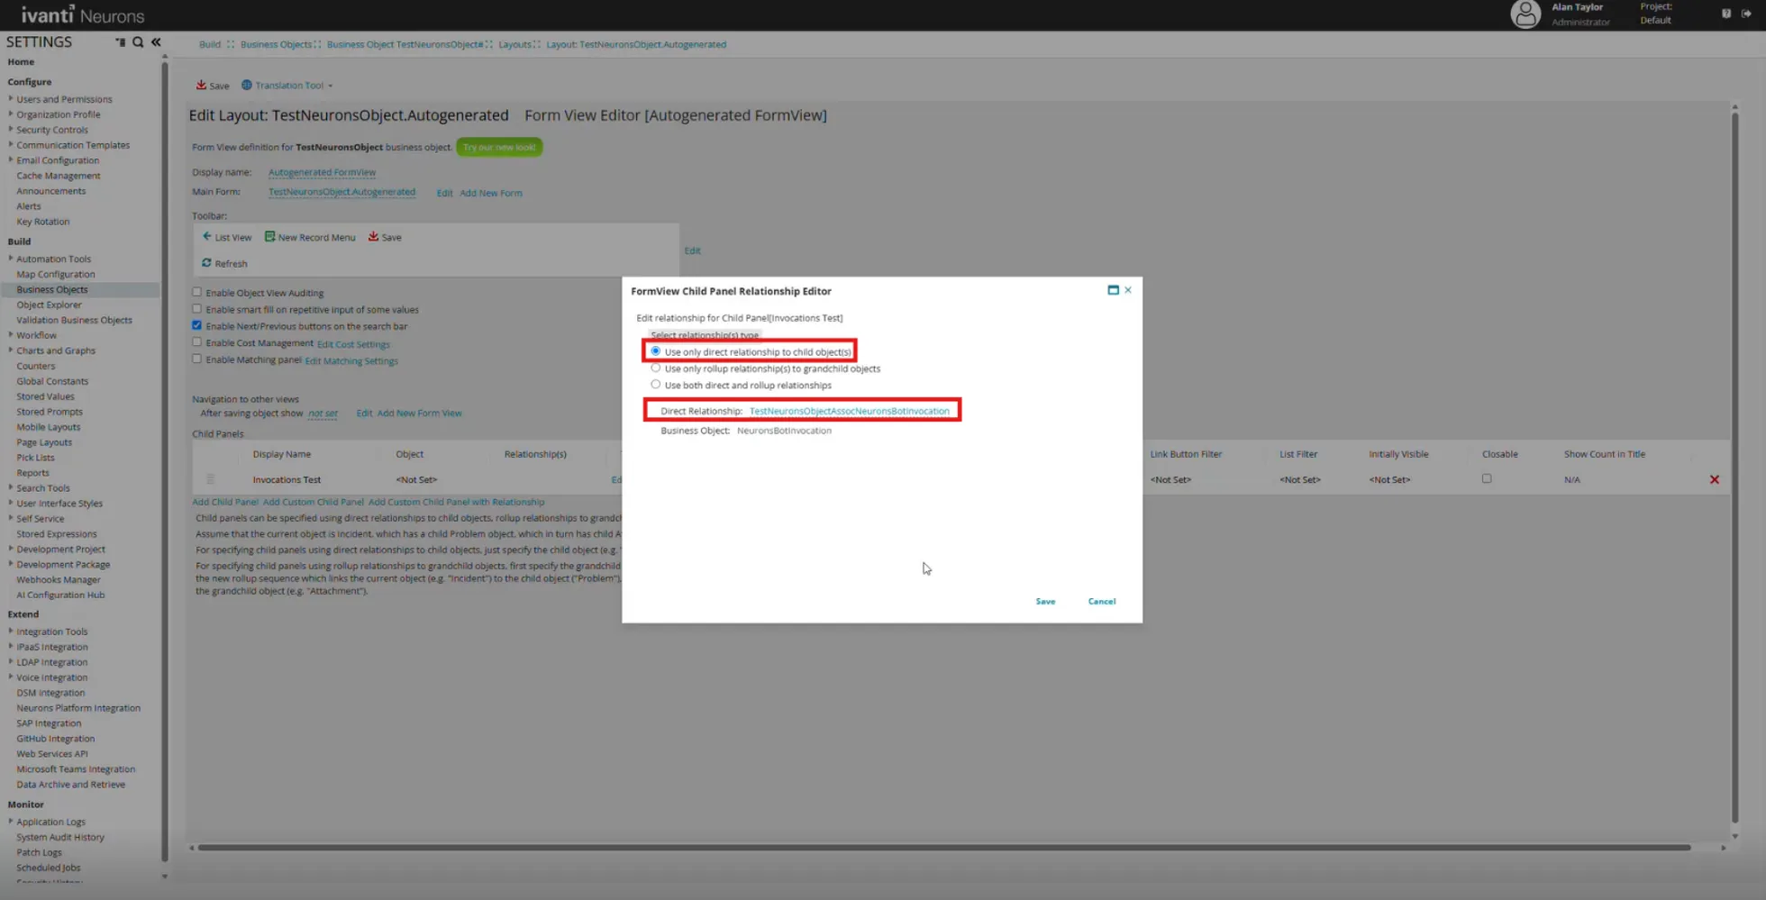Click Edit Matching Settings link
This screenshot has height=900, width=1766.
[351, 361]
